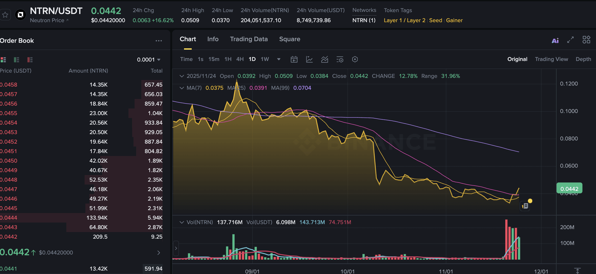Click the timeline replay calendar icon
This screenshot has width=596, height=274.
(x=294, y=59)
